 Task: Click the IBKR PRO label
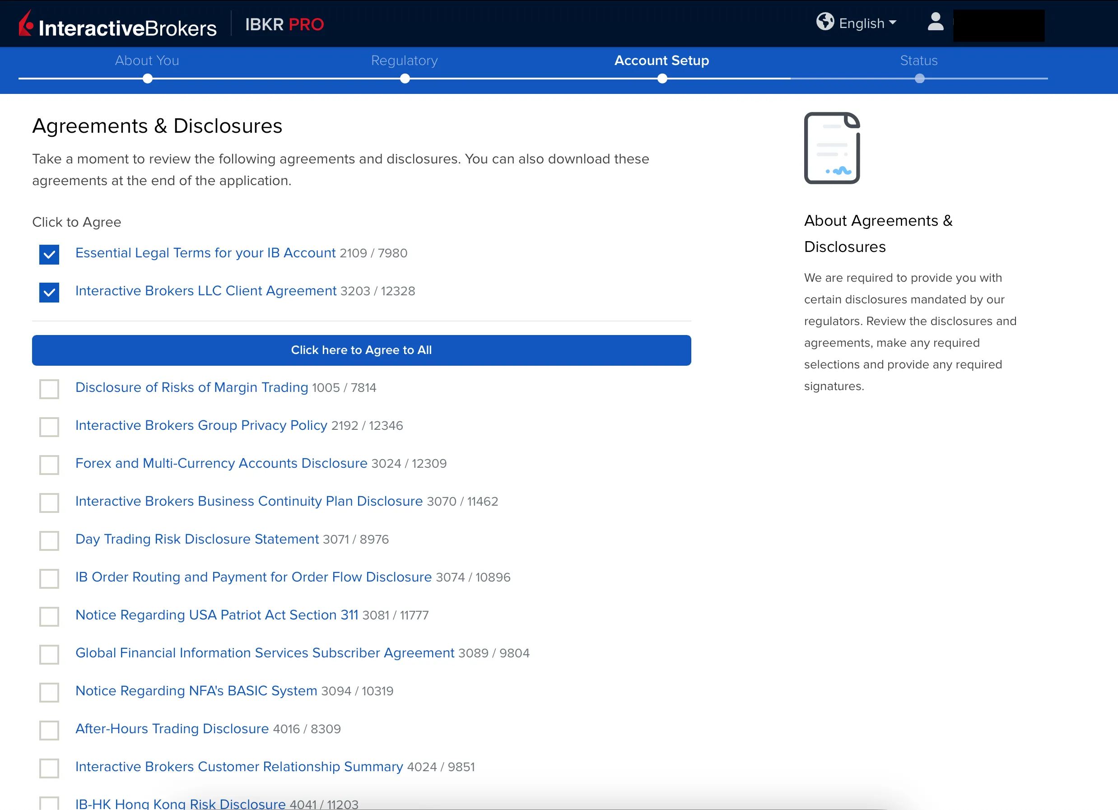(x=284, y=24)
